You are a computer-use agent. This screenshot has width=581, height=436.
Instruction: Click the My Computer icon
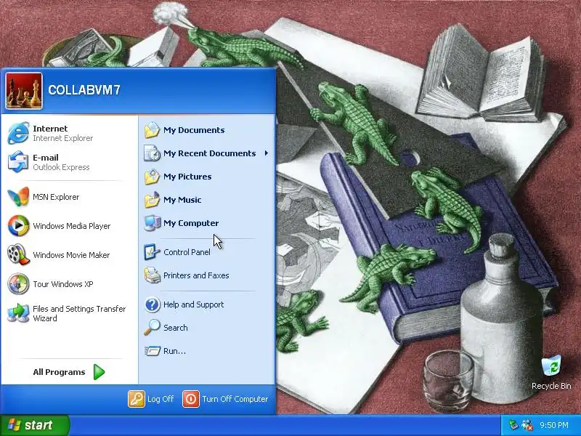coord(152,223)
